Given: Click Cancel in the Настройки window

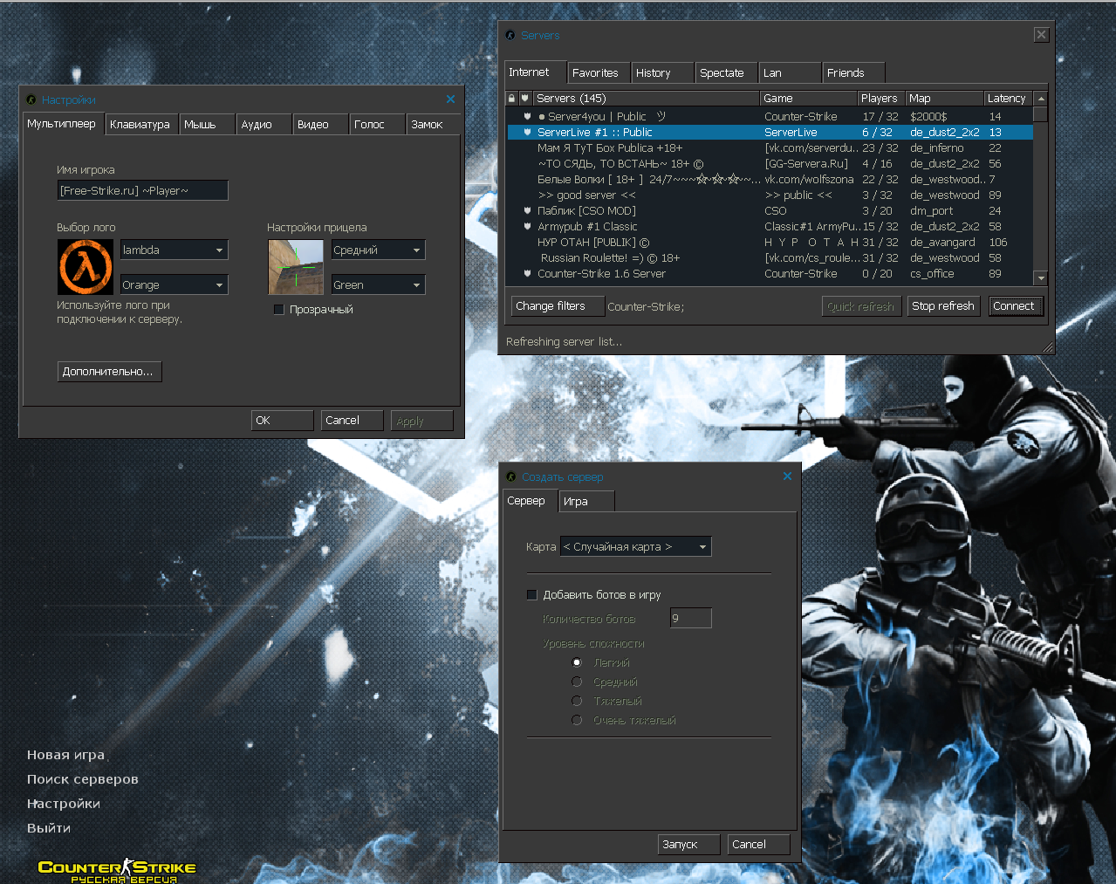Looking at the screenshot, I should click(x=352, y=420).
